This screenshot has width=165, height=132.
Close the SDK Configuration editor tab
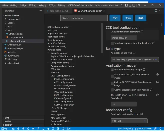(x=104, y=11)
